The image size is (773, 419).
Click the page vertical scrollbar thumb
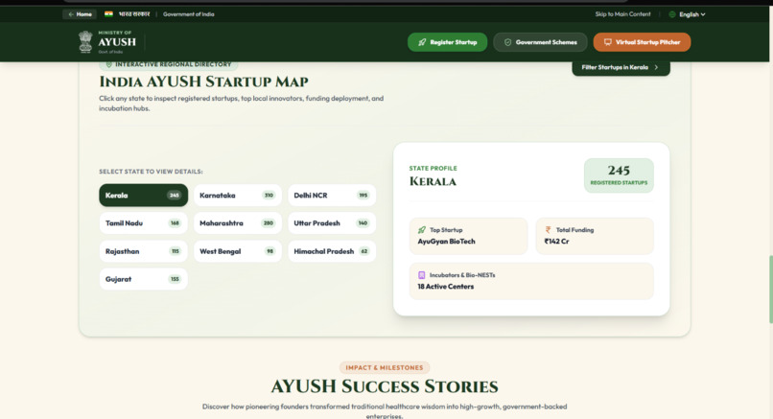click(770, 290)
